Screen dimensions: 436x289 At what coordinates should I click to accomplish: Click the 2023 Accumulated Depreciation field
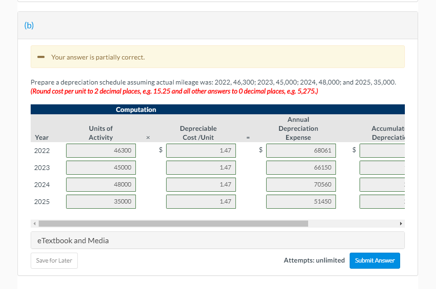(382, 168)
